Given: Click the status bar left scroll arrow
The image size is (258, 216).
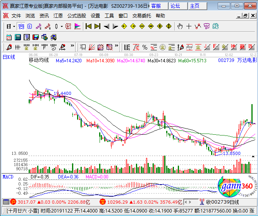Looking at the screenshot, I should click(x=186, y=202).
